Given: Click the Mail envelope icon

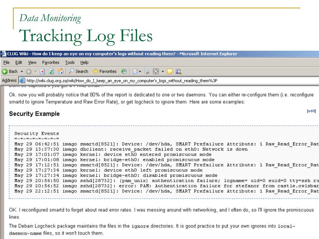Looking at the screenshot, I should [x=135, y=71].
